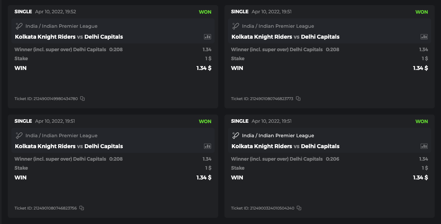Click the cricket icon on the 19:52 bet
441x224 pixels.
click(x=19, y=26)
